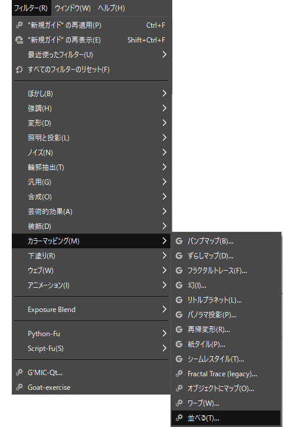Click the gear icon next to ワープ(W)
295x427 pixels.
click(x=179, y=403)
